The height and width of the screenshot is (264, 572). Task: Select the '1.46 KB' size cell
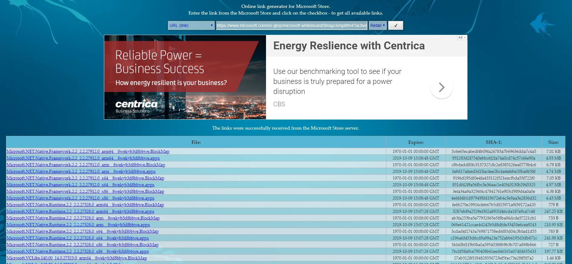554,258
